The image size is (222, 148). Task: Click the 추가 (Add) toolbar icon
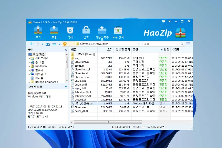(x=38, y=30)
